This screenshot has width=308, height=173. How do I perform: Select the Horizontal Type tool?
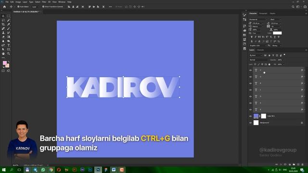pos(9,45)
